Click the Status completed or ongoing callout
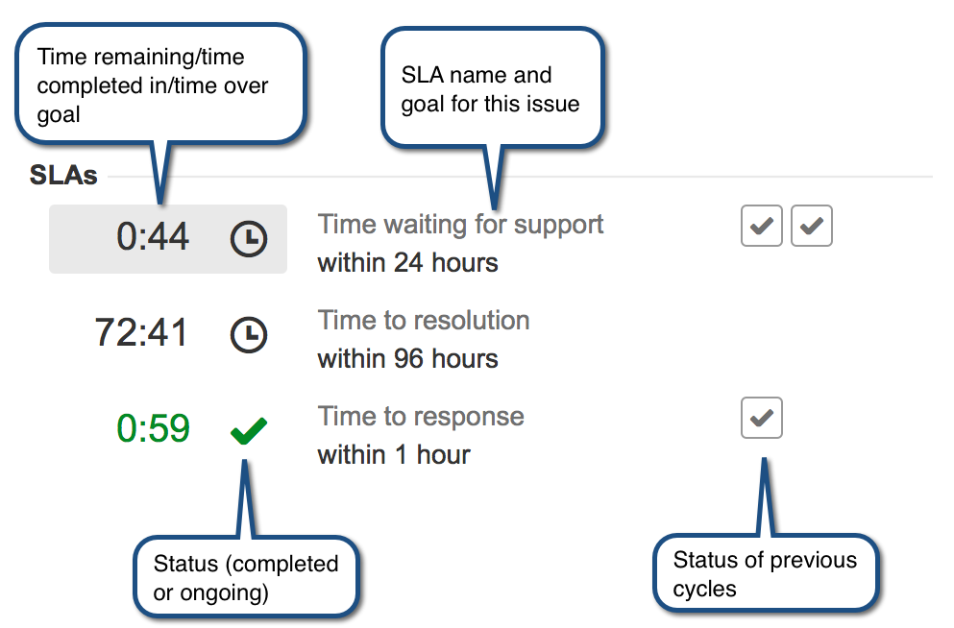 coord(246,577)
